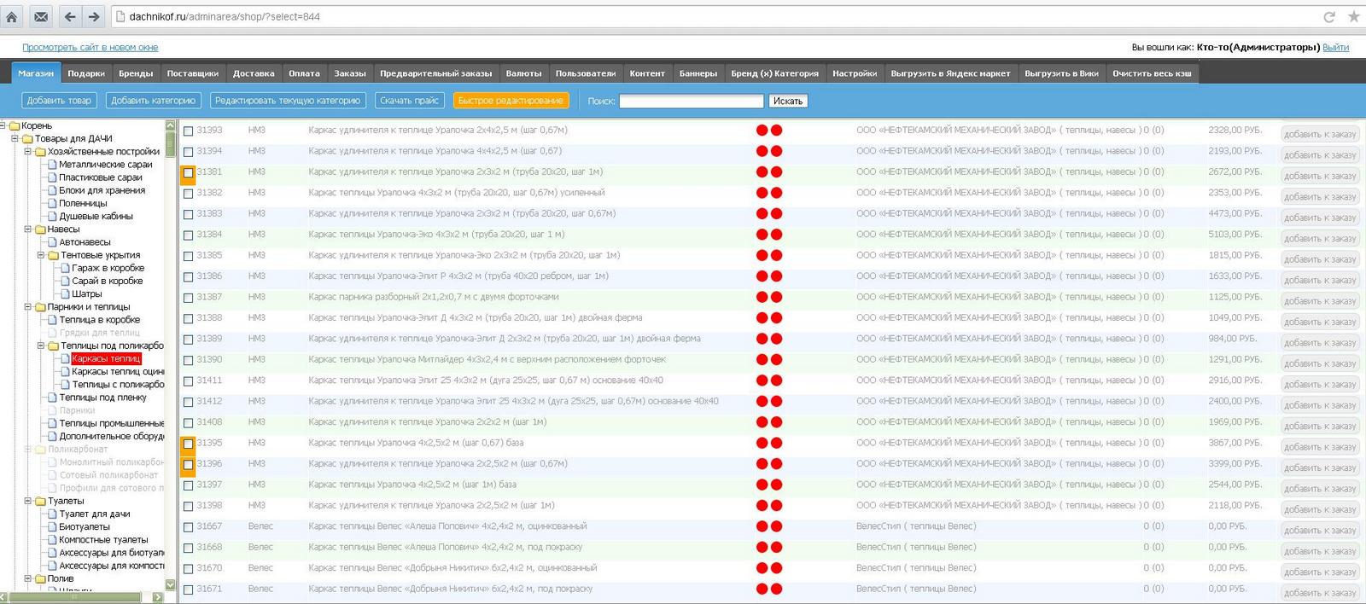This screenshot has height=604, width=1366.
Task: Tick checkbox for product 31393
Action: click(x=188, y=131)
